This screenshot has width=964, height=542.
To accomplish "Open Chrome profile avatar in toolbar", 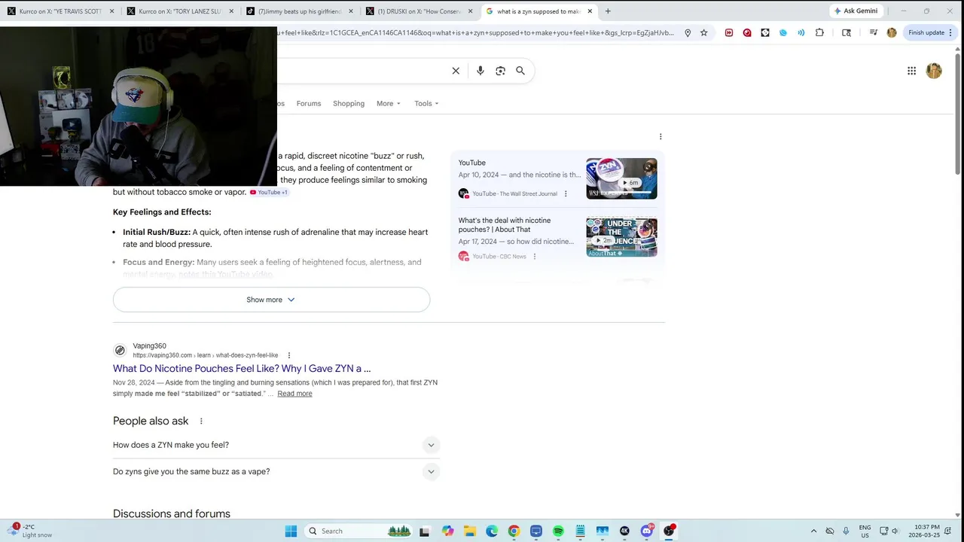I will tap(892, 33).
